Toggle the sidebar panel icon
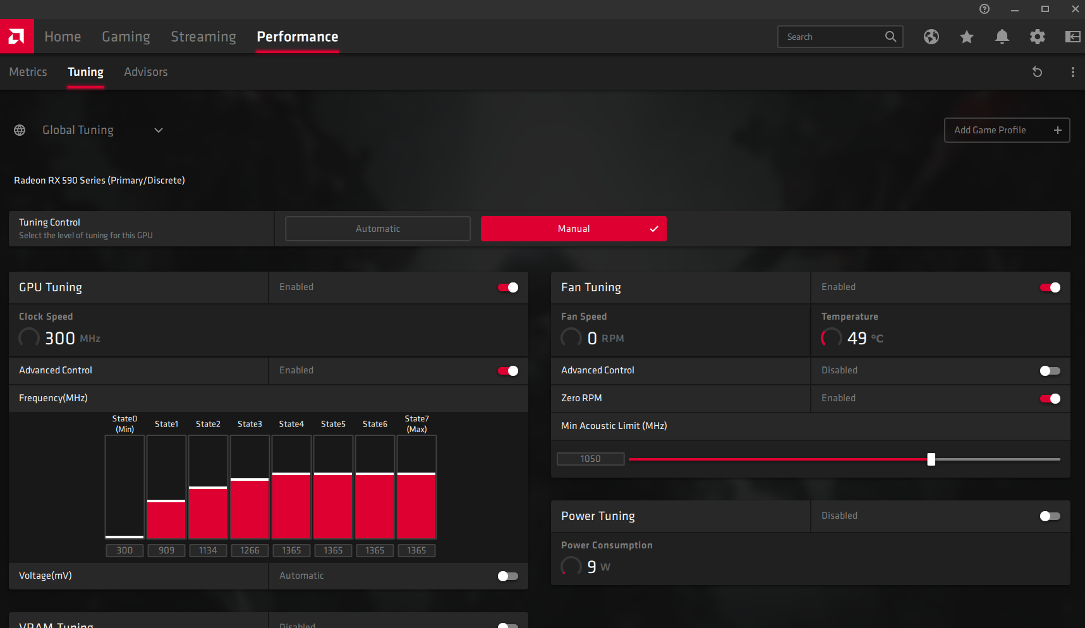The height and width of the screenshot is (628, 1085). 1073,37
